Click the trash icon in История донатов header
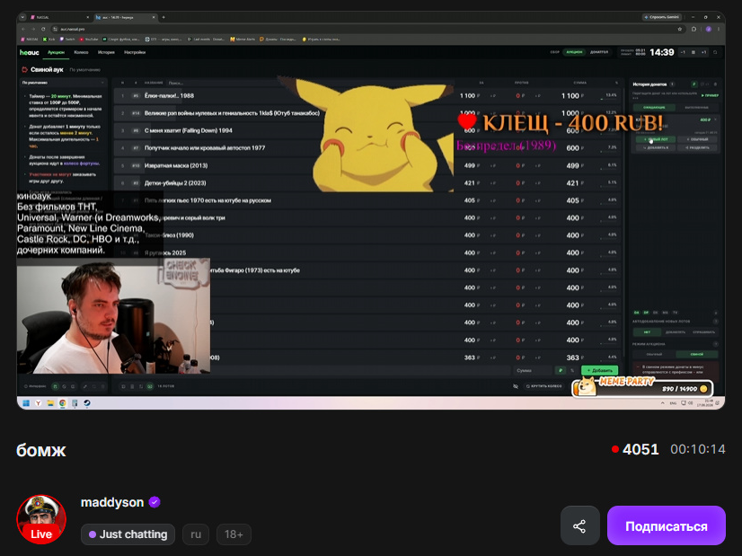742x556 pixels. click(715, 84)
